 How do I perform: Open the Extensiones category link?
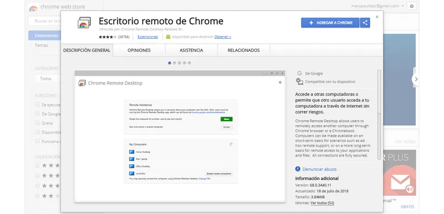point(148,36)
